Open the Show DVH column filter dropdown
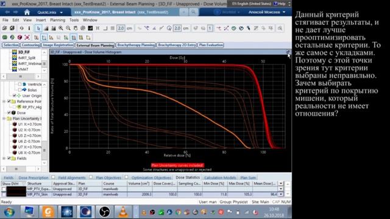The height and width of the screenshot is (219, 390). (x=24, y=184)
